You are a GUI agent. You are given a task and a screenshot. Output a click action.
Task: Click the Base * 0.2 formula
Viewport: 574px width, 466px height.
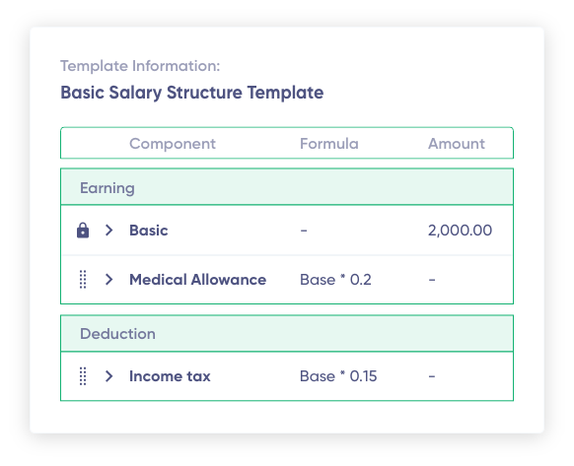[335, 280]
